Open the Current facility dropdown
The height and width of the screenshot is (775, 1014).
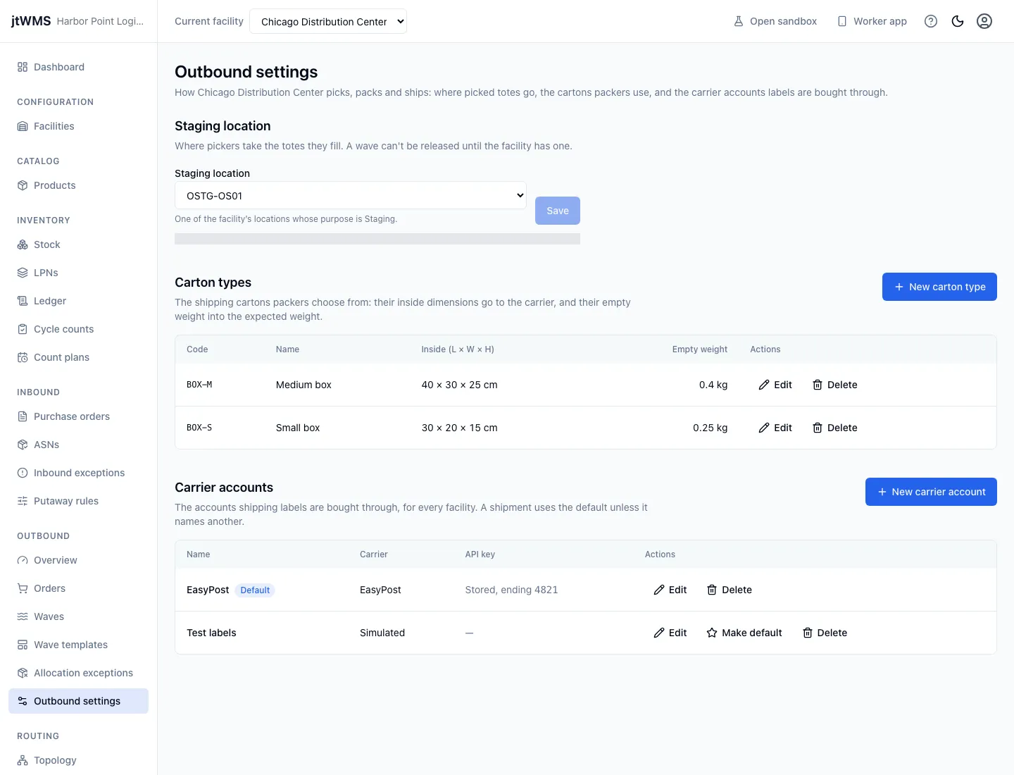point(328,21)
